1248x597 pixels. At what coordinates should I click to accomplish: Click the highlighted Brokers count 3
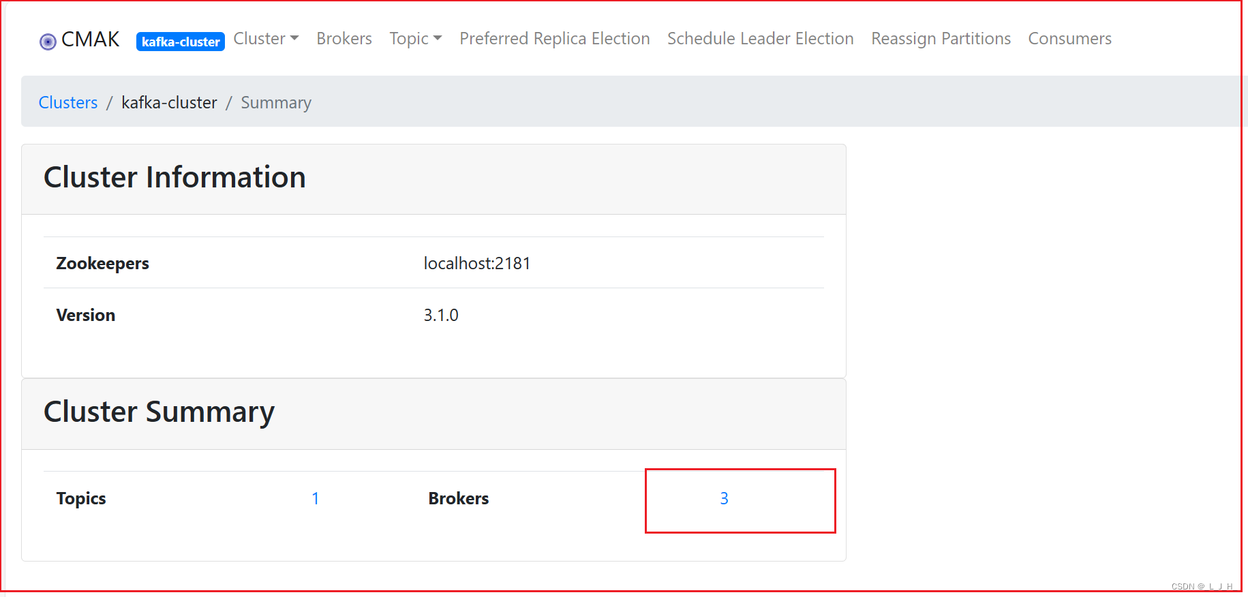point(724,498)
